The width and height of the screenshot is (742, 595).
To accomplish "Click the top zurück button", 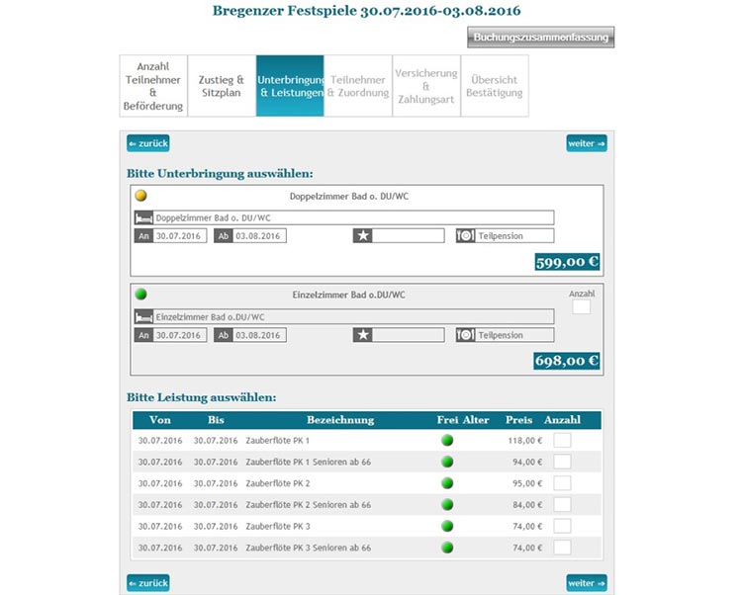I will [x=148, y=143].
